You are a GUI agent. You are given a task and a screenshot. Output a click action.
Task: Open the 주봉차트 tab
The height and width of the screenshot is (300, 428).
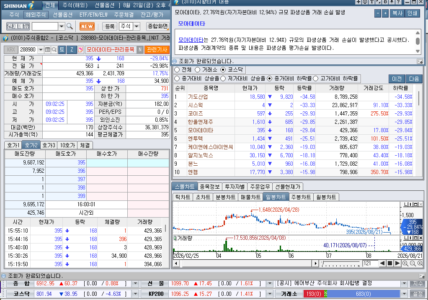coord(301,197)
